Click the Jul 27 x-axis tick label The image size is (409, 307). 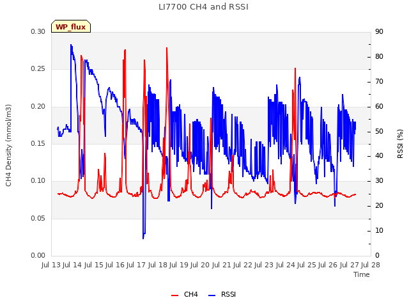pos(350,265)
